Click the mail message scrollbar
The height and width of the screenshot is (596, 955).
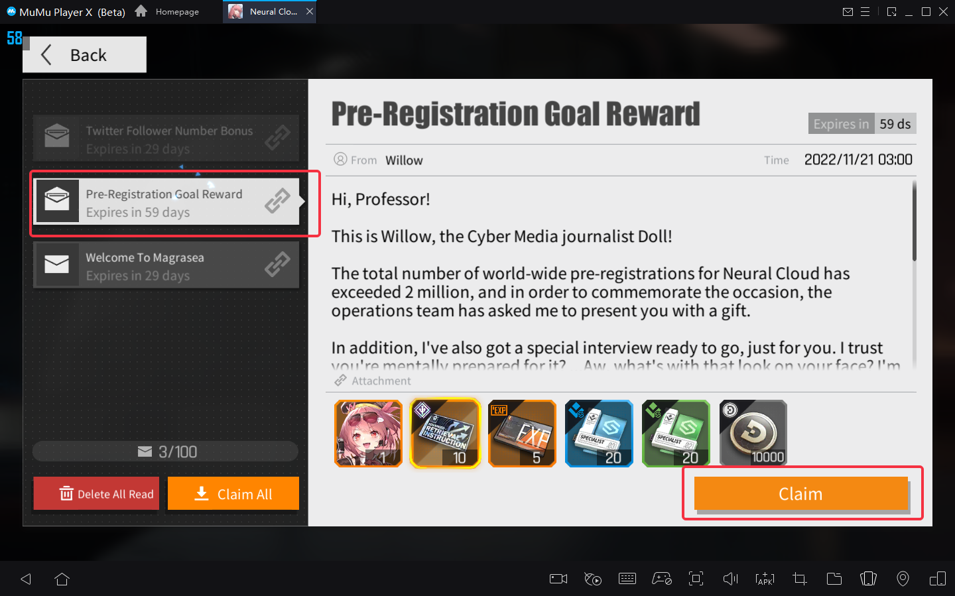pyautogui.click(x=915, y=221)
